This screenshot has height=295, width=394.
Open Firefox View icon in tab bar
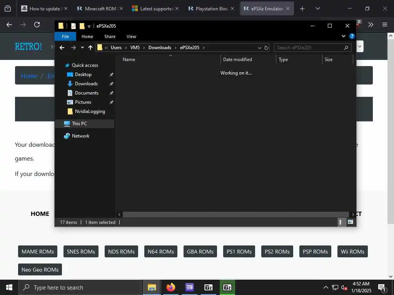(8, 9)
